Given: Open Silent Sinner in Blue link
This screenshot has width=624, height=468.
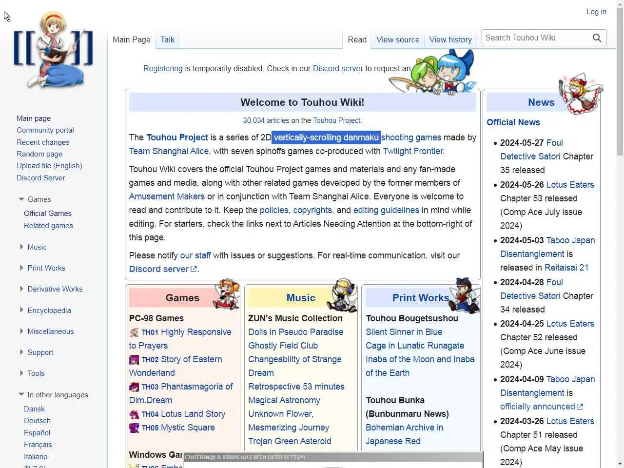Looking at the screenshot, I should [404, 332].
